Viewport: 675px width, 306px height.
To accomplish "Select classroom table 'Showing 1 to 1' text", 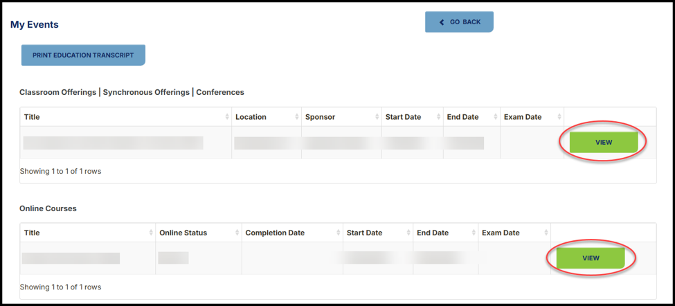I will pyautogui.click(x=60, y=171).
